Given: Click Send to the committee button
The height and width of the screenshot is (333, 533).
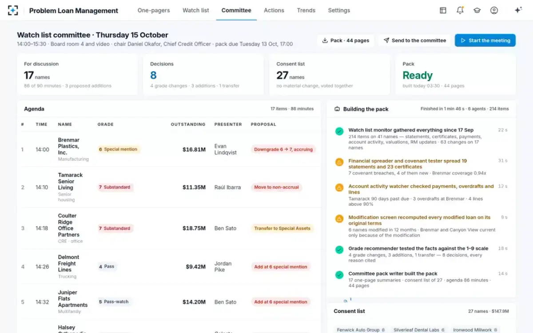Looking at the screenshot, I should (x=414, y=40).
